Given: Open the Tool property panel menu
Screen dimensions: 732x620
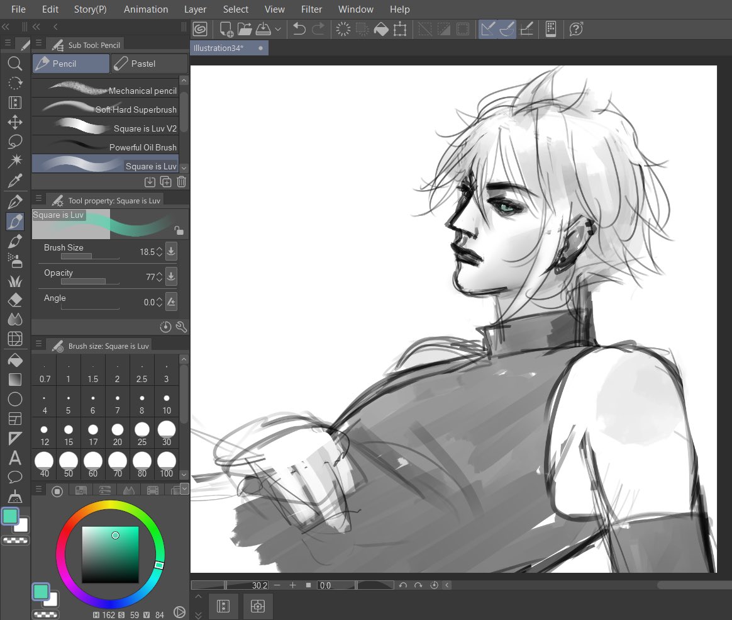Looking at the screenshot, I should [x=39, y=198].
